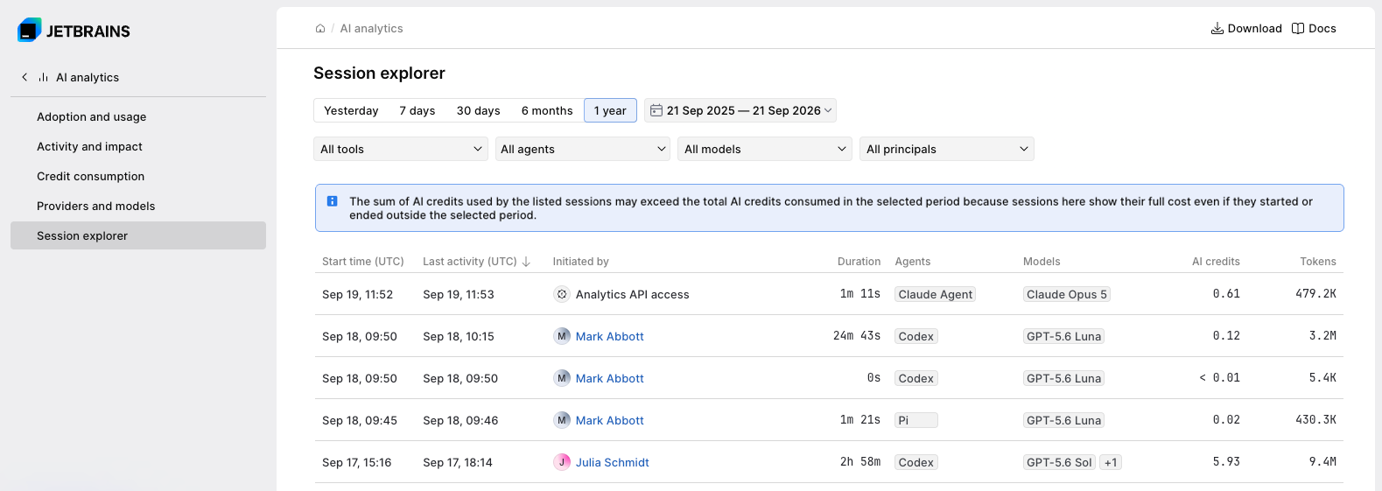Click the GPT-5.6 Sol model tag
Image resolution: width=1382 pixels, height=491 pixels.
pyautogui.click(x=1059, y=462)
